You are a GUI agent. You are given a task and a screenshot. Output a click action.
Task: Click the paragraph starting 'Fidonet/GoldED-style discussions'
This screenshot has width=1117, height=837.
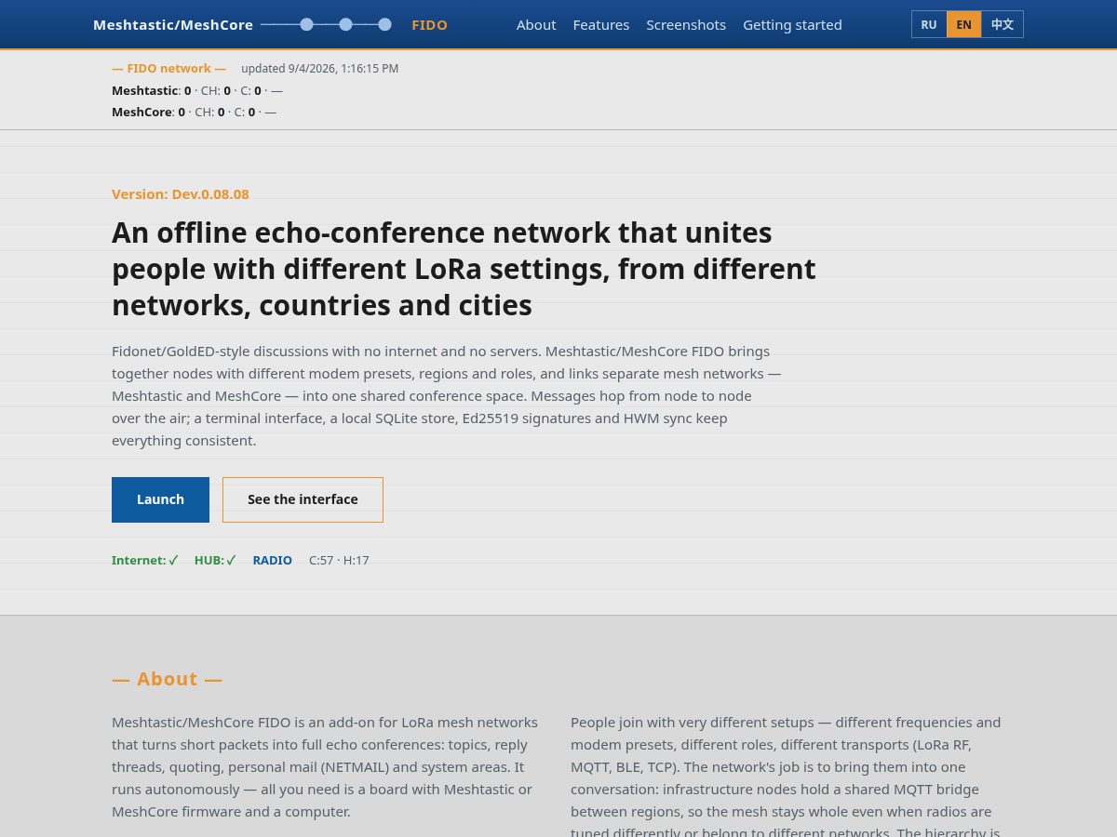447,395
